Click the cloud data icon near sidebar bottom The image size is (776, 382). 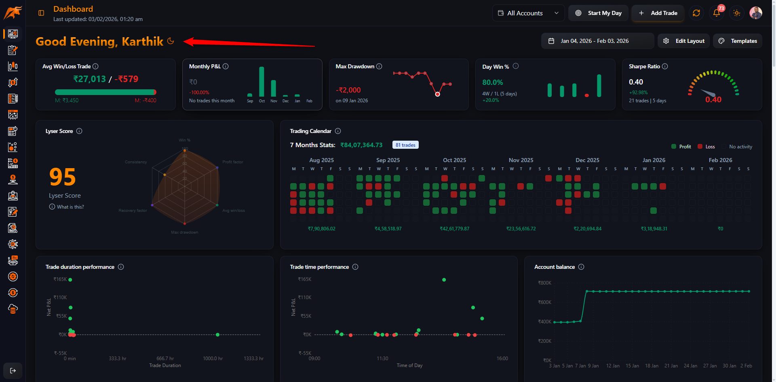pyautogui.click(x=13, y=309)
